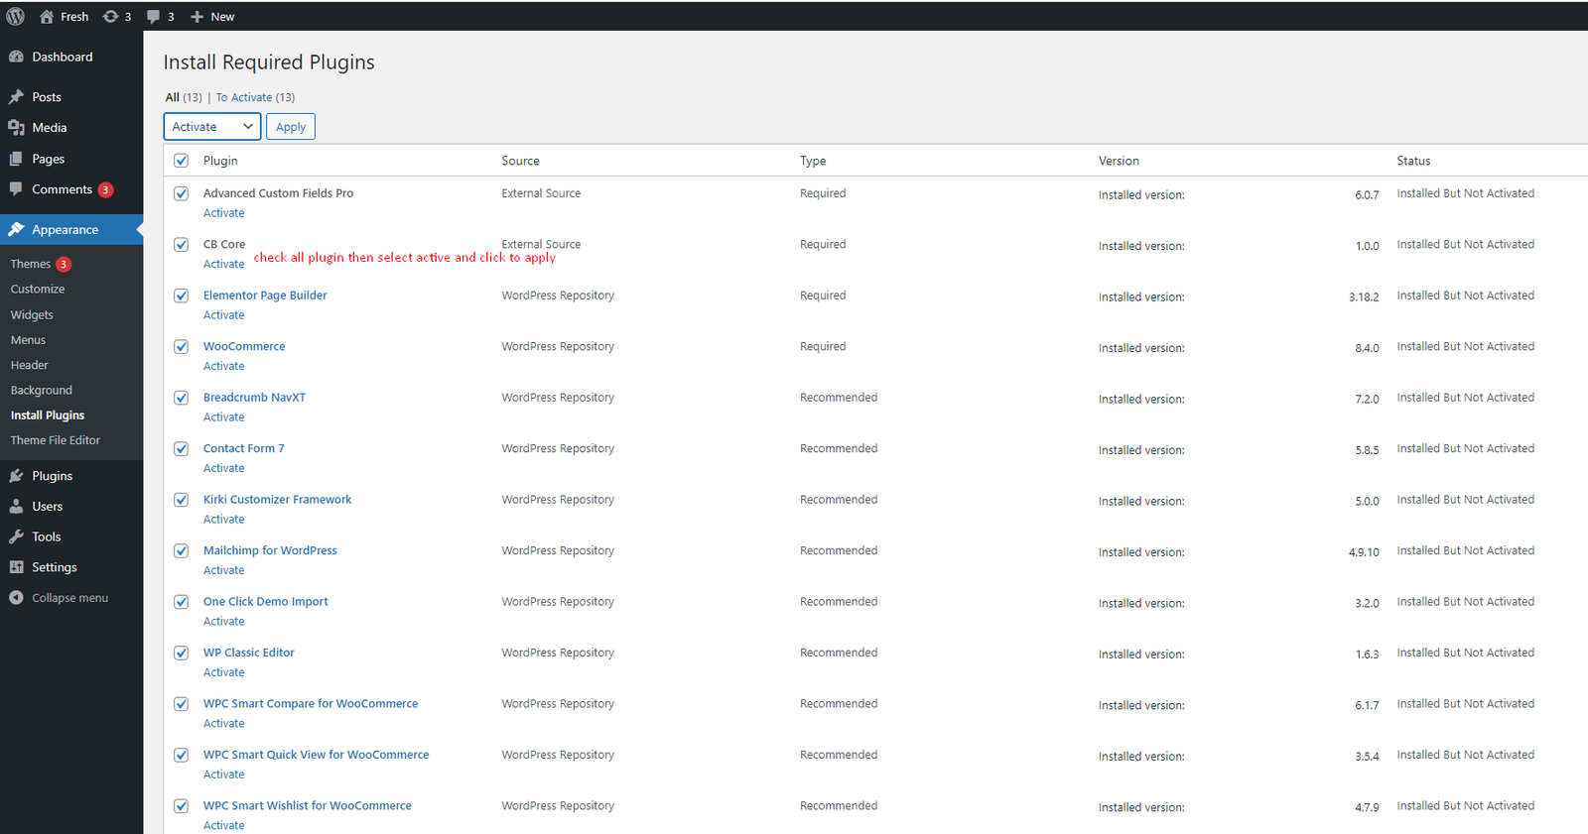Open Theme File Editor submenu item

(x=56, y=440)
